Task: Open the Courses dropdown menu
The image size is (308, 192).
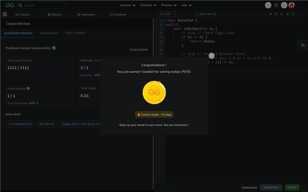Action: [128, 5]
